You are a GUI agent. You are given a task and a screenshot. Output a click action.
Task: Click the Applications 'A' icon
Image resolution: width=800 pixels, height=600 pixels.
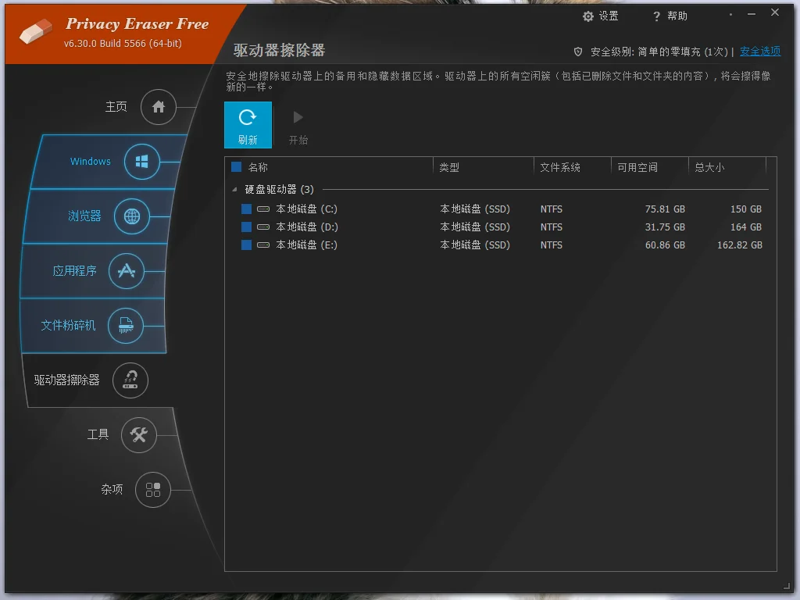pos(126,271)
